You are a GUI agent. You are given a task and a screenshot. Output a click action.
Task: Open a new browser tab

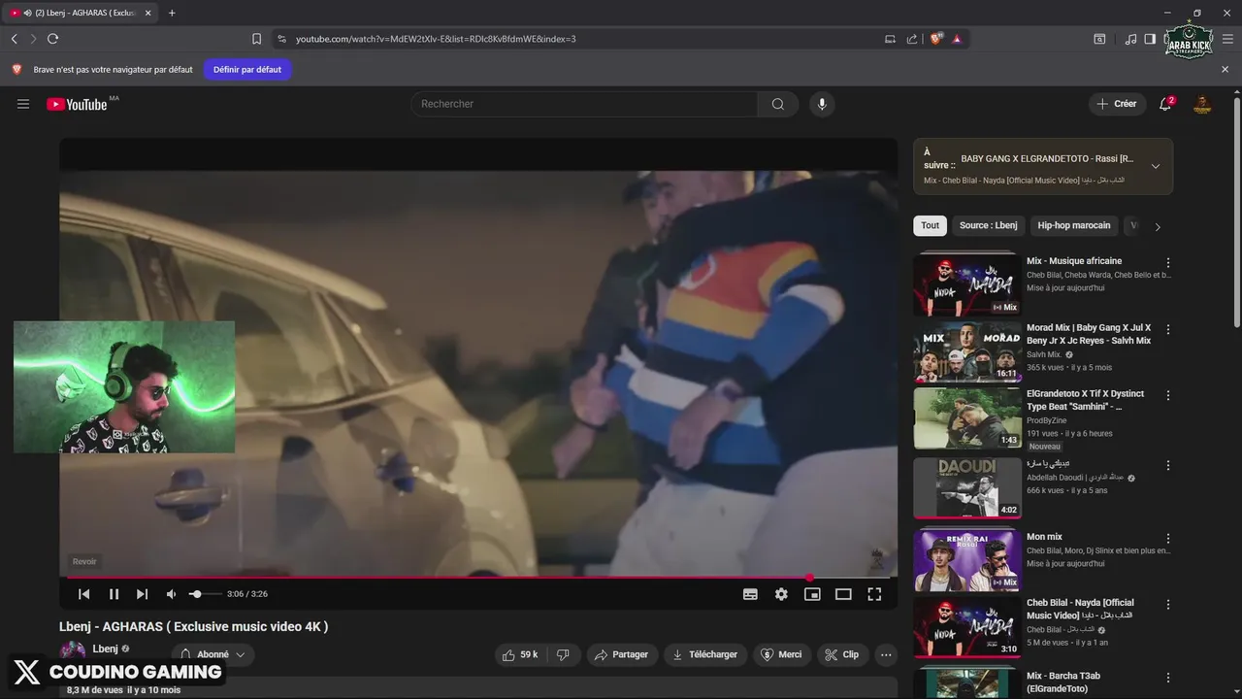(172, 13)
